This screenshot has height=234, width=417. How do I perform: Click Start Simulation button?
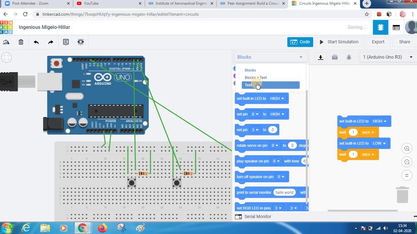339,42
